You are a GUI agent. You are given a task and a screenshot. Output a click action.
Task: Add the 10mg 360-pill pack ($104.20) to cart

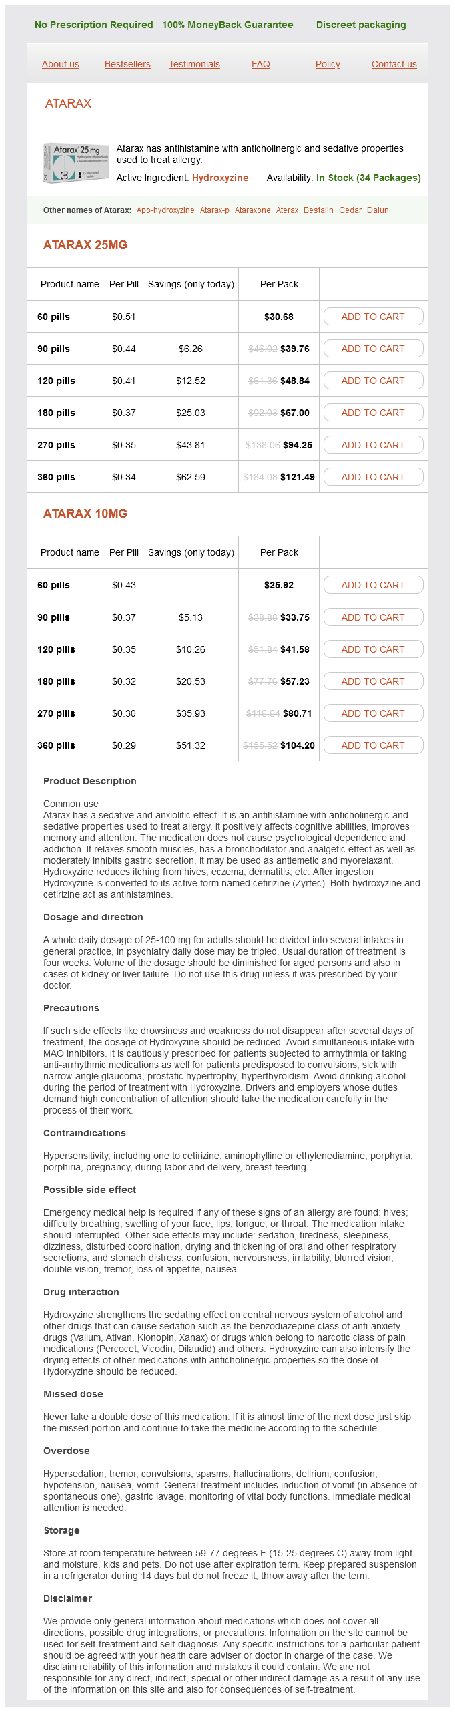[x=373, y=745]
